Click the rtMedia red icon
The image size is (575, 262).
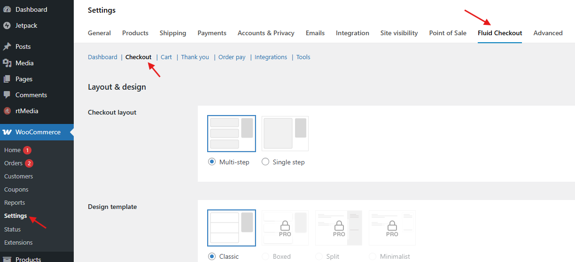(7, 111)
